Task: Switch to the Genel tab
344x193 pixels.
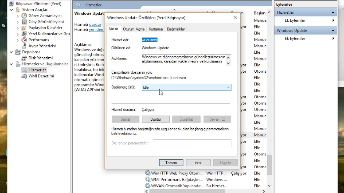Action: tap(114, 29)
